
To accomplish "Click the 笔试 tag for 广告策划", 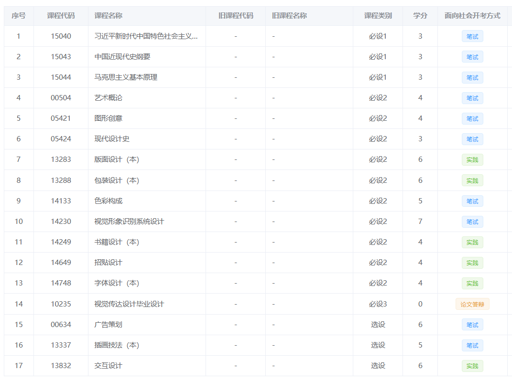I will pyautogui.click(x=472, y=325).
